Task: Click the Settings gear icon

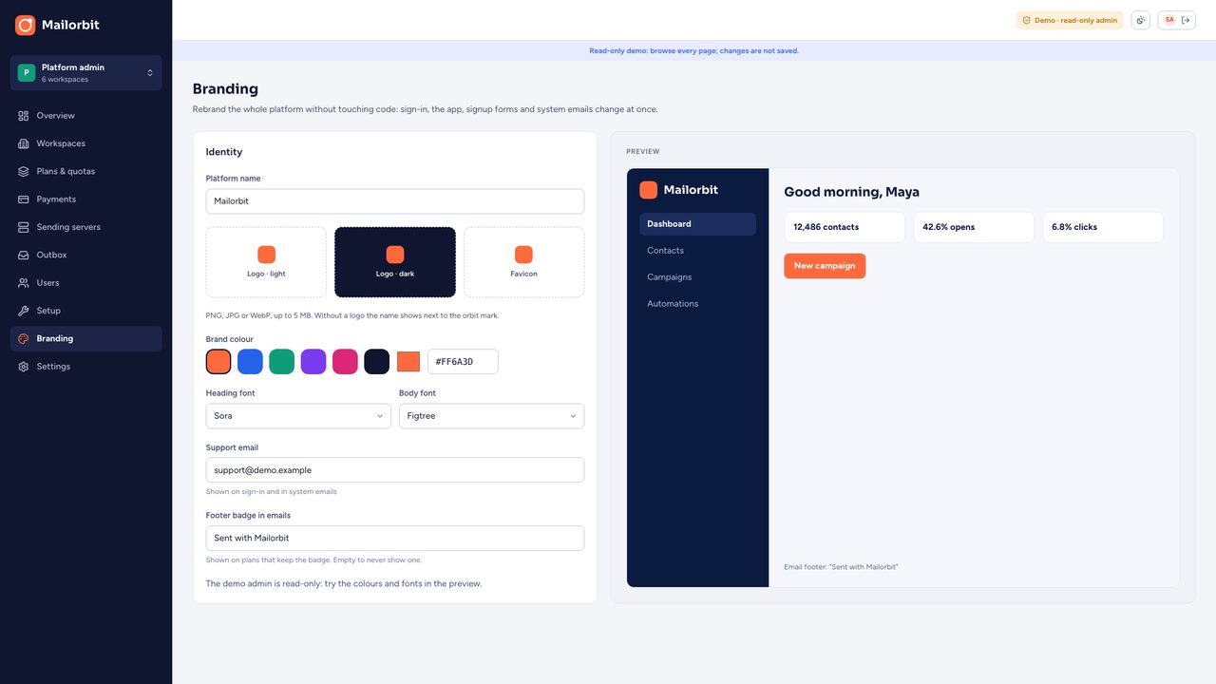Action: pyautogui.click(x=24, y=367)
